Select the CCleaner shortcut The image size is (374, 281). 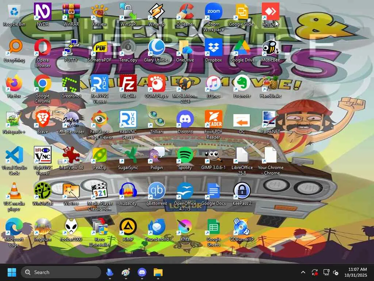point(185,11)
